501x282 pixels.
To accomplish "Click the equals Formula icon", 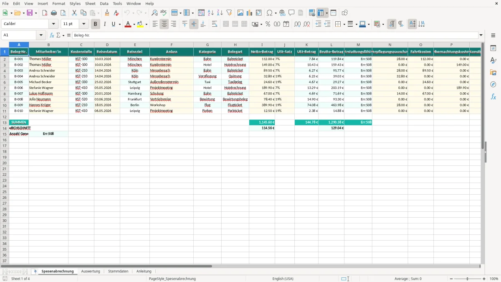I will pyautogui.click(x=69, y=35).
